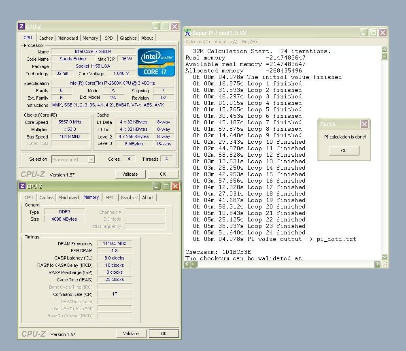Viewport: 406px width, 351px height.
Task: Click OK in the top CPU-Z window
Action: click(163, 174)
